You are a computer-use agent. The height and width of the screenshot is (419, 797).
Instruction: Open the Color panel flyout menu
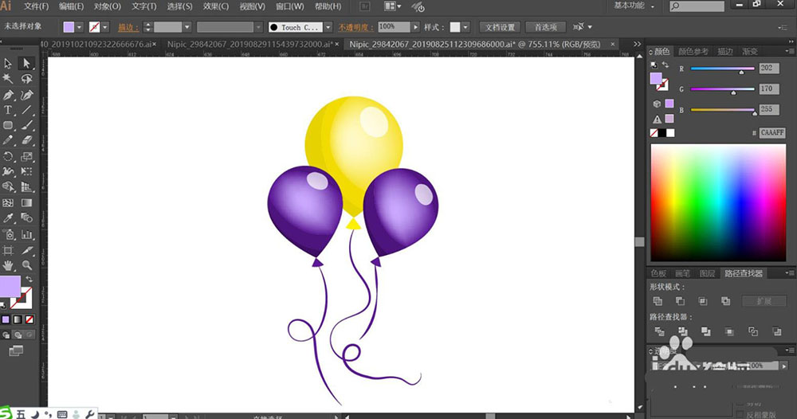(789, 51)
